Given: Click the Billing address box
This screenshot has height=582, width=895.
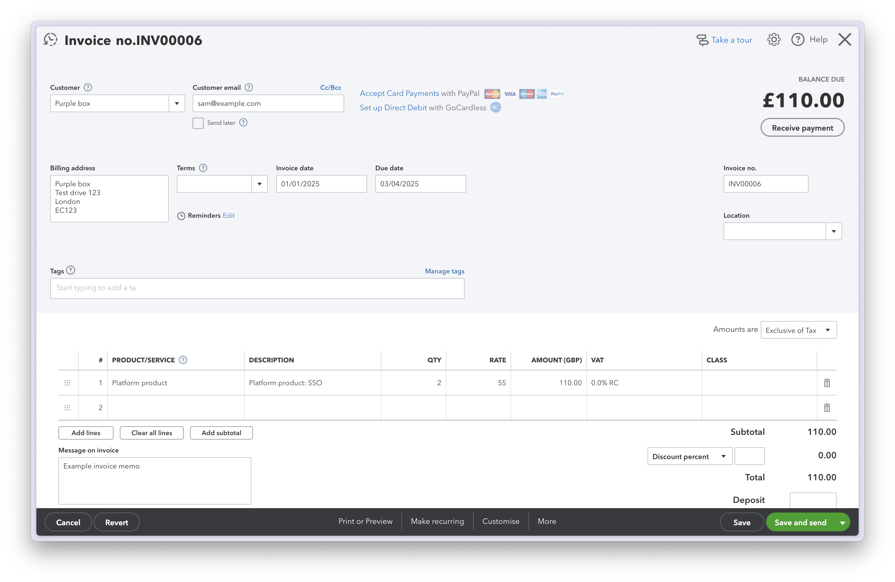Looking at the screenshot, I should [x=109, y=198].
